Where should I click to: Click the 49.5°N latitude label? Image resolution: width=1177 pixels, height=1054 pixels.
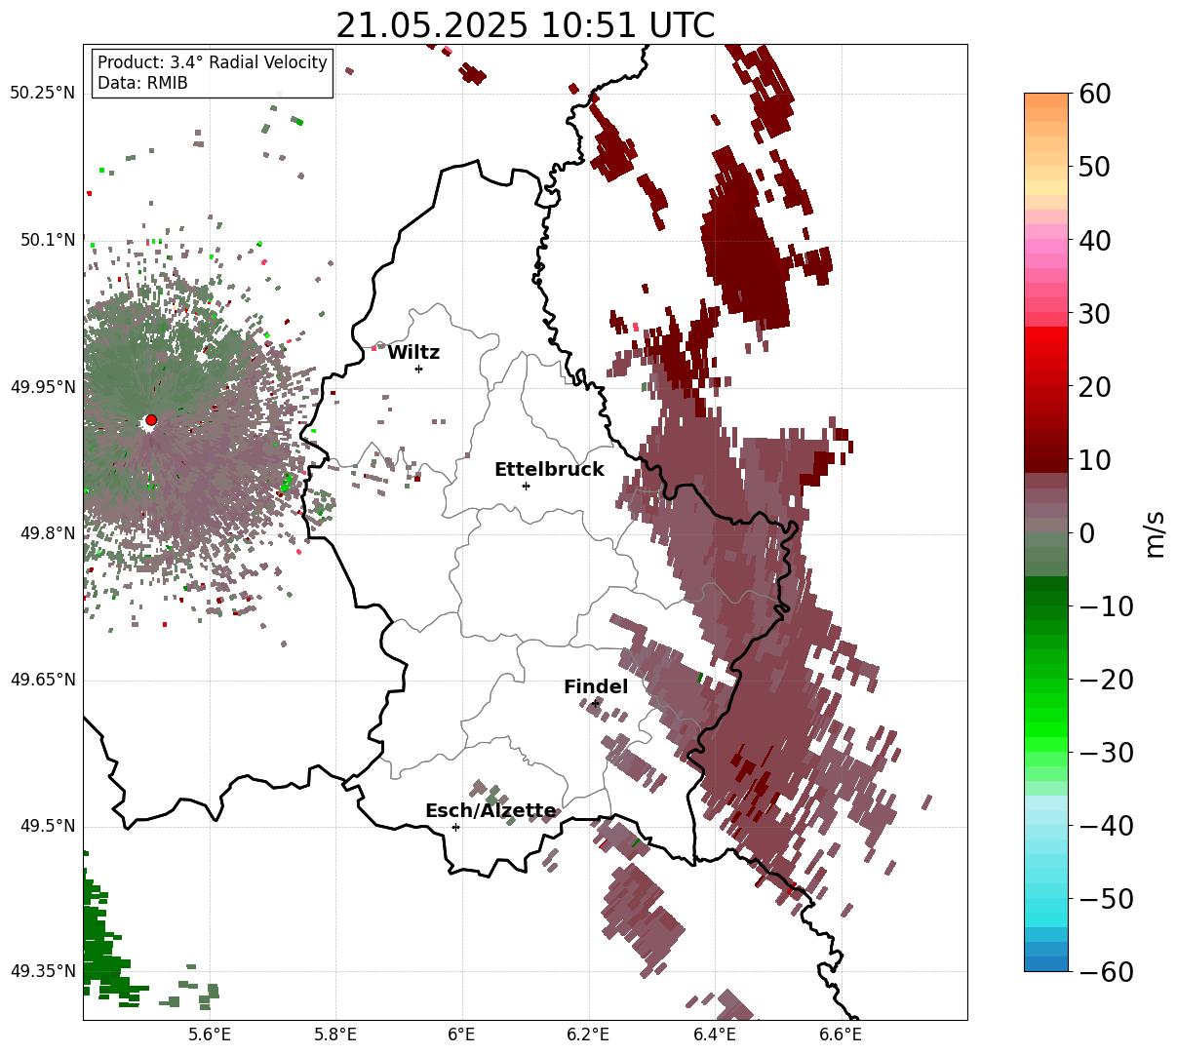tap(47, 827)
